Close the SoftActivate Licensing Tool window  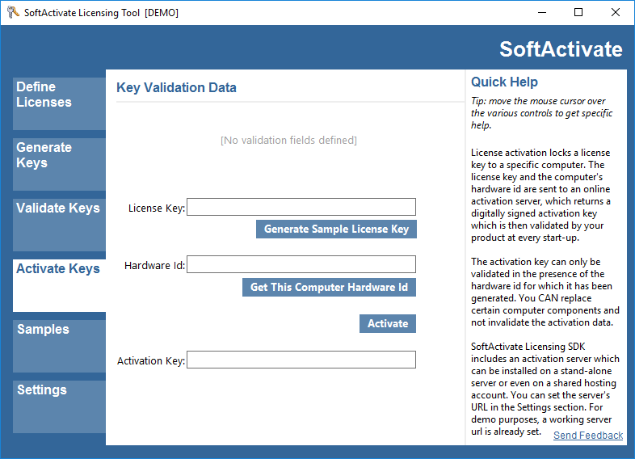tap(616, 13)
